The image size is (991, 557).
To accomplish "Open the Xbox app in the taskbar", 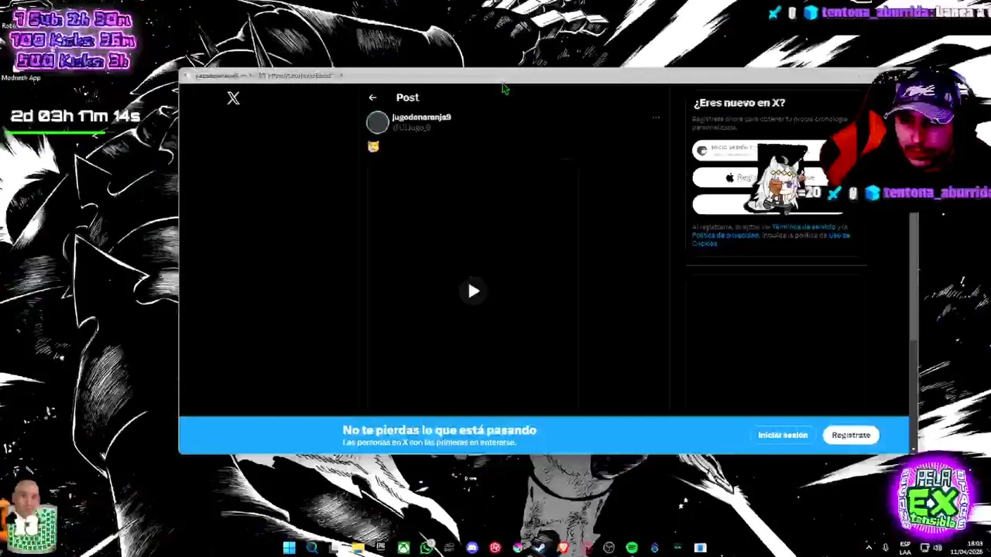I will [403, 548].
